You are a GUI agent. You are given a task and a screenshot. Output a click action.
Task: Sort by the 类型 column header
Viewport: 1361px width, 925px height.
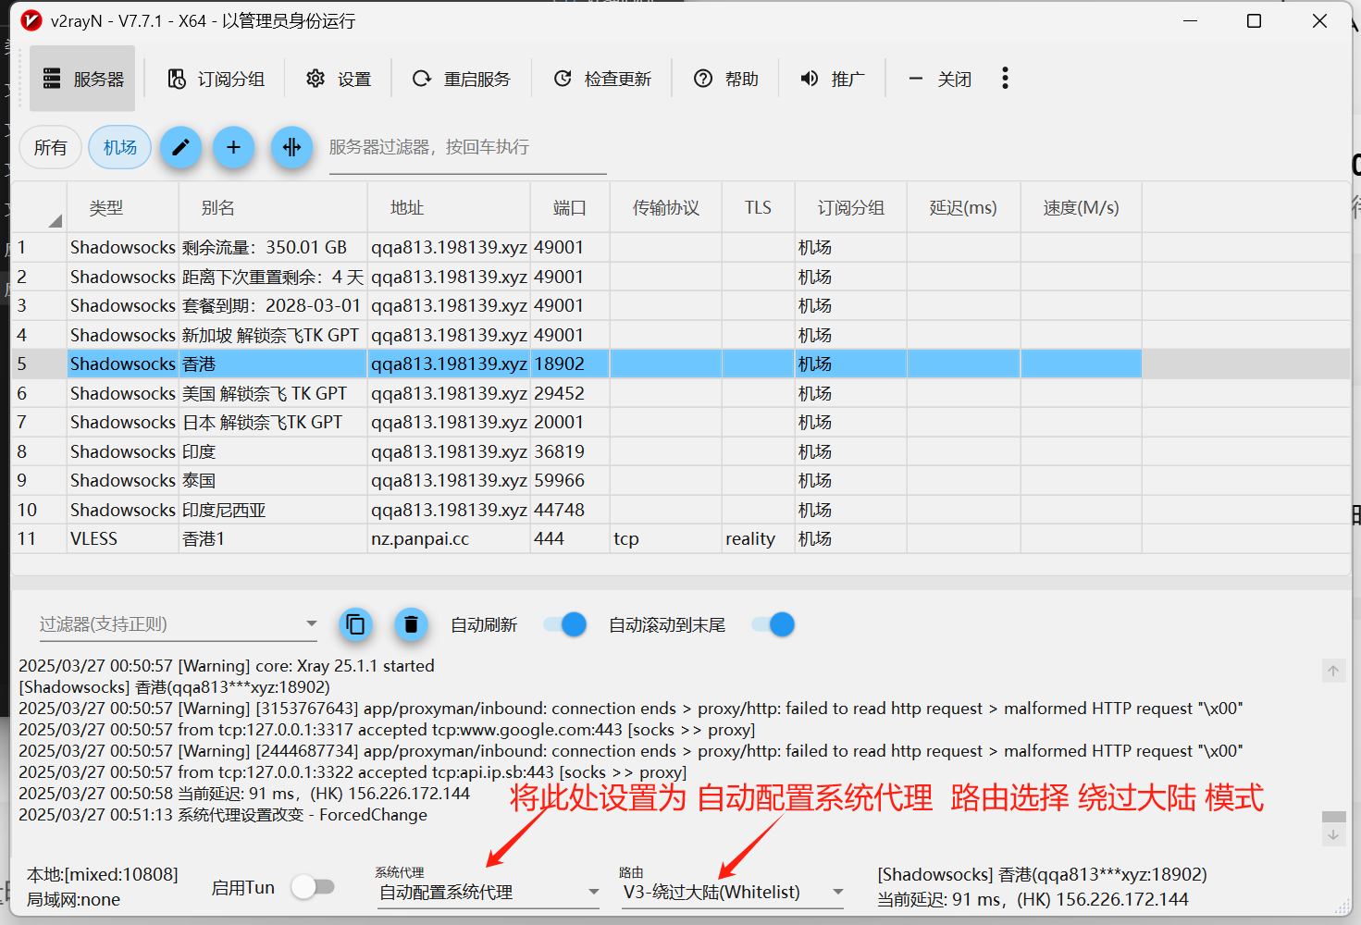(122, 208)
